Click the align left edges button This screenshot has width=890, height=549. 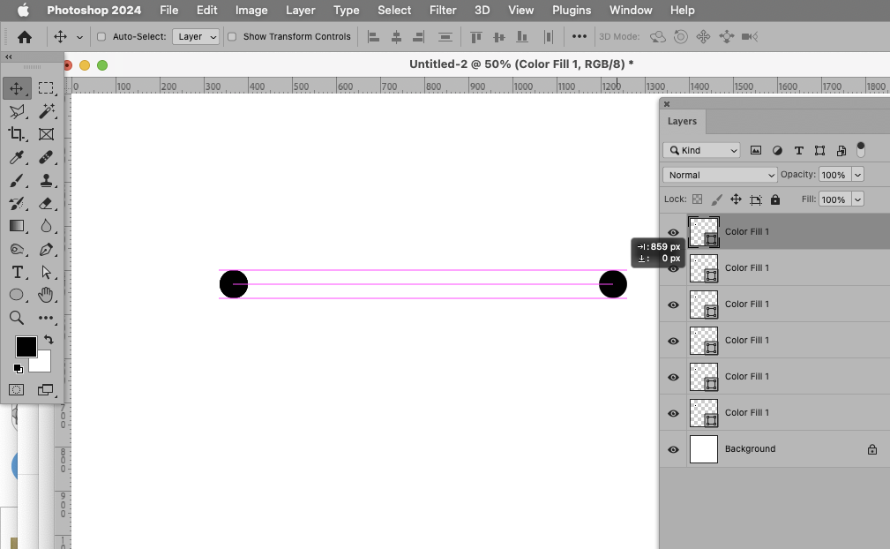tap(373, 36)
